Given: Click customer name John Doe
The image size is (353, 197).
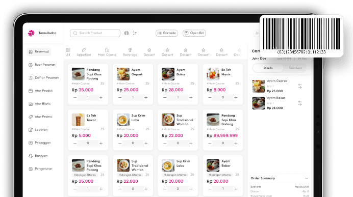Looking at the screenshot, I should point(259,59).
